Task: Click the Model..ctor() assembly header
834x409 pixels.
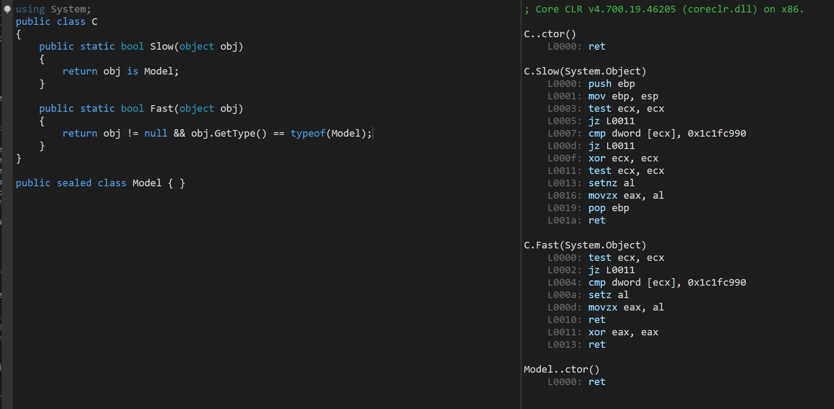Action: pos(561,370)
